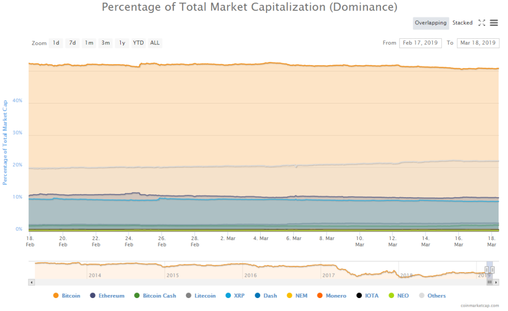
Task: Select Overlapping chart view
Action: pyautogui.click(x=430, y=23)
